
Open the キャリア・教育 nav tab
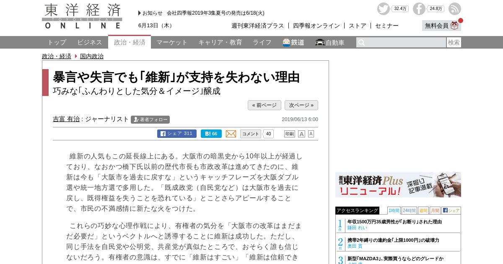coord(220,42)
